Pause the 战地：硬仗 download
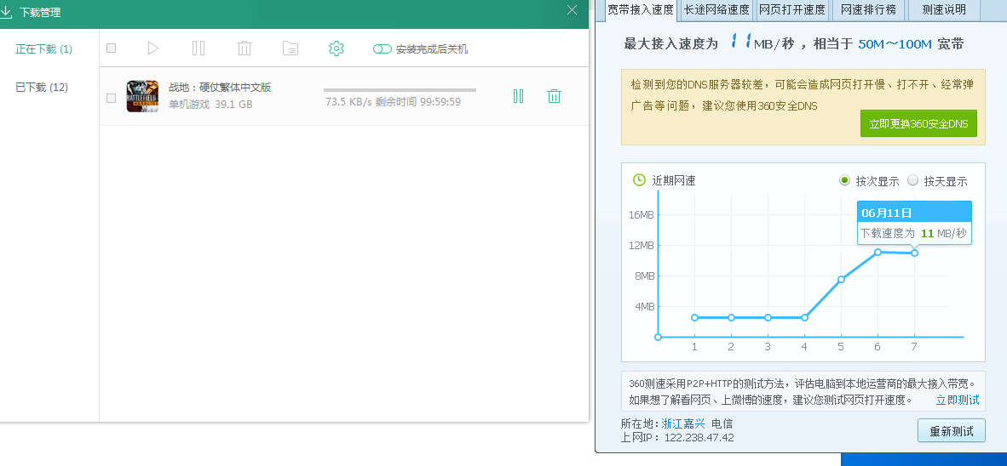This screenshot has height=466, width=1007. pos(518,96)
